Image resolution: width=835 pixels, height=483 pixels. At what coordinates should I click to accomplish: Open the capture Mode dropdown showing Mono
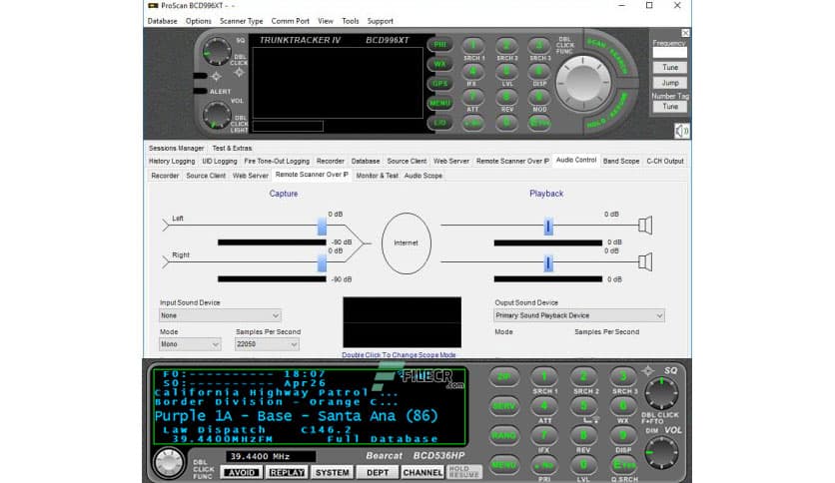tap(190, 344)
